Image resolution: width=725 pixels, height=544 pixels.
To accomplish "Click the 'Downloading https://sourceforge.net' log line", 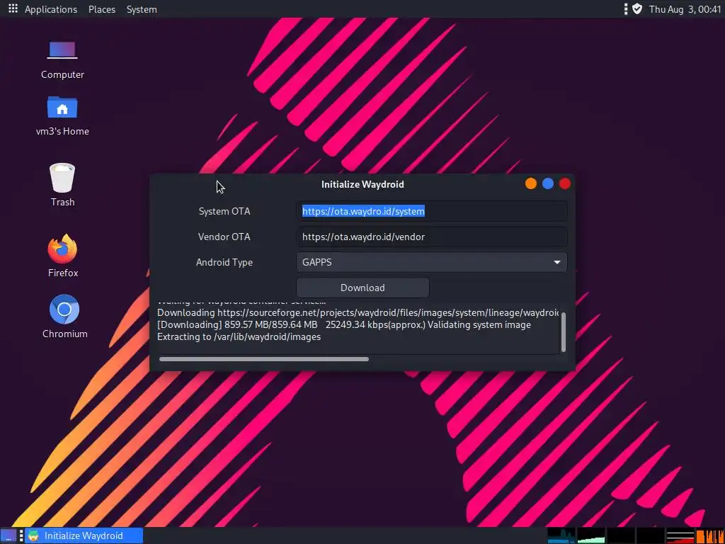I will click(358, 312).
